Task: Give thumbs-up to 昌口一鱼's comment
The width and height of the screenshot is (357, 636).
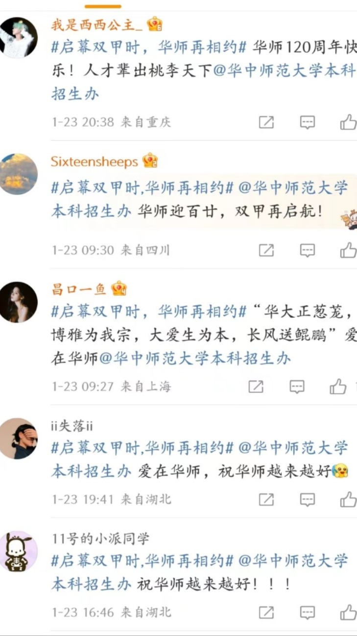Action: pos(338,386)
